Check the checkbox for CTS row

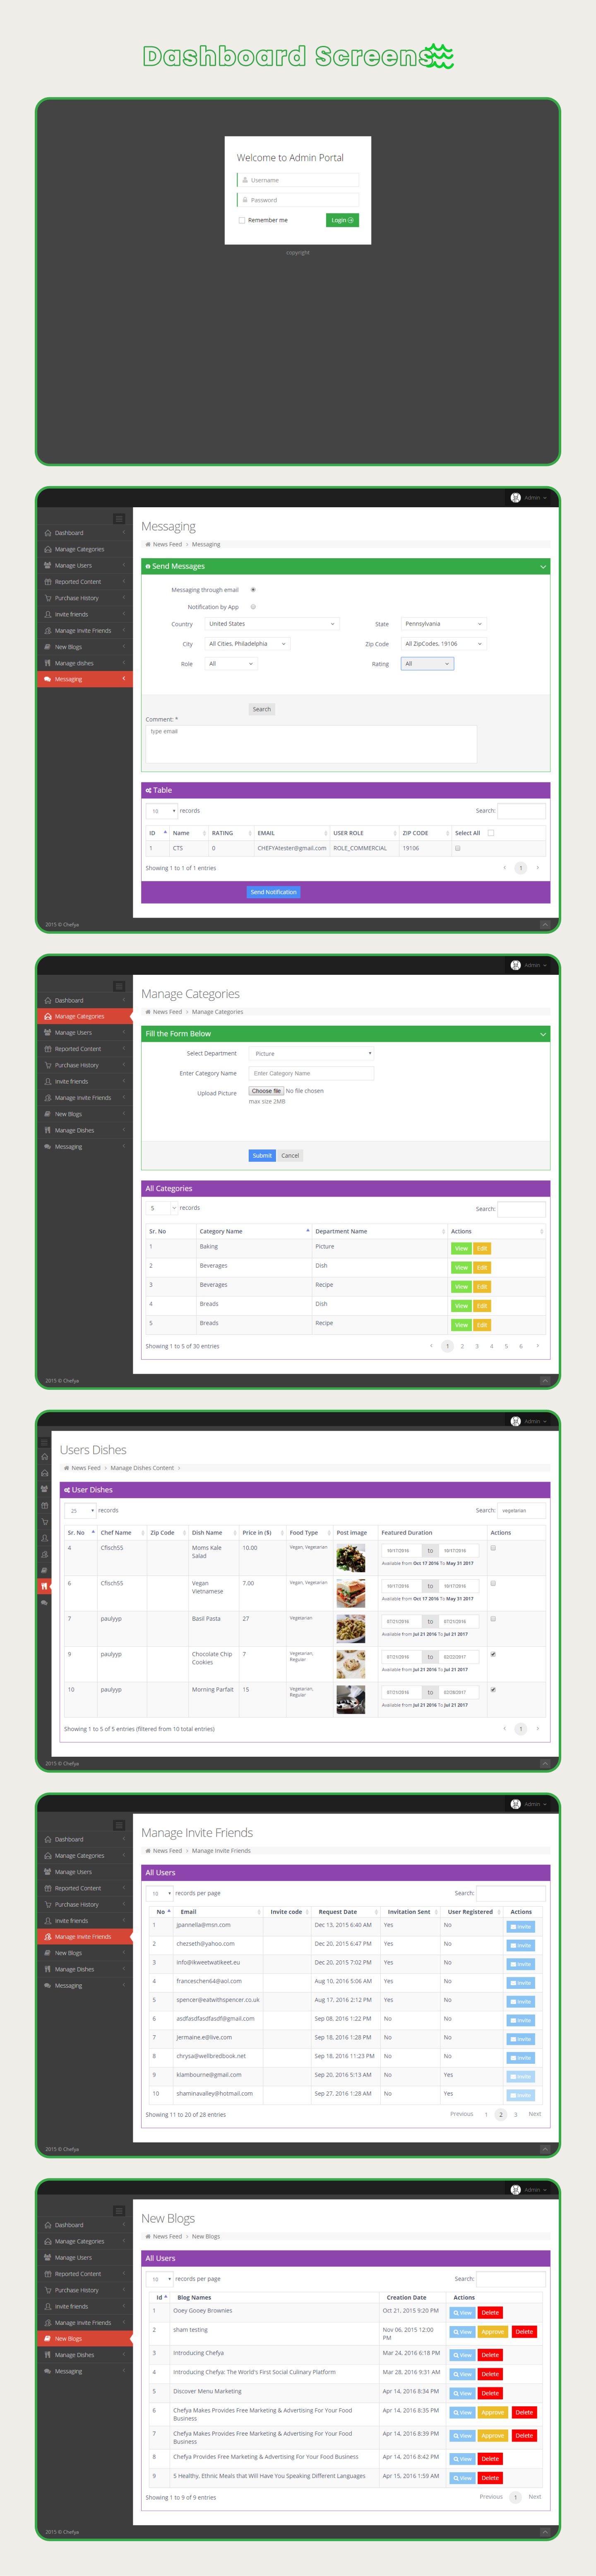[x=458, y=848]
